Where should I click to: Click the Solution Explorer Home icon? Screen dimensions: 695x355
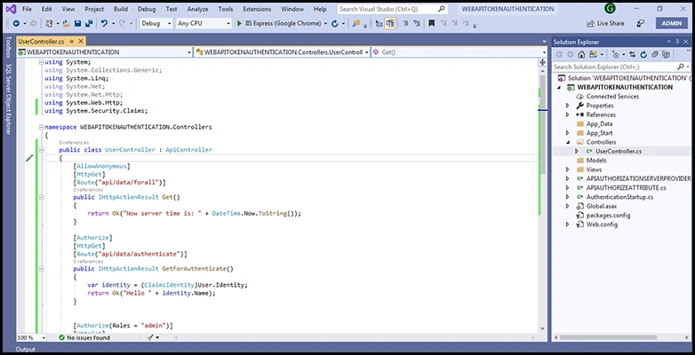pyautogui.click(x=581, y=55)
